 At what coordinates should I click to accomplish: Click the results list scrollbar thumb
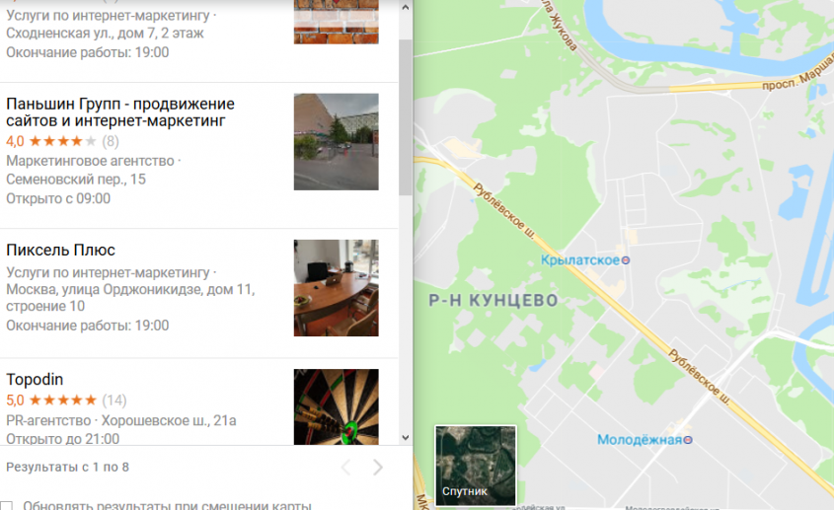(x=406, y=117)
